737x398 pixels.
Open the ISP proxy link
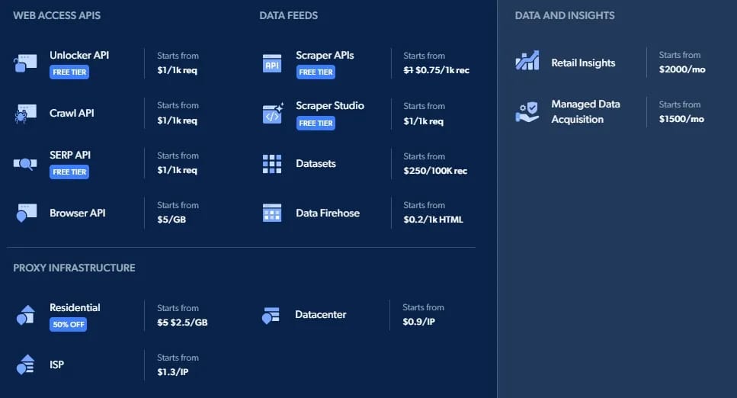point(56,364)
